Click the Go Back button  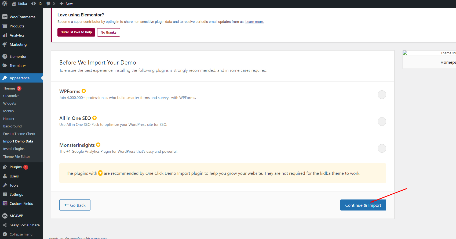(x=75, y=205)
